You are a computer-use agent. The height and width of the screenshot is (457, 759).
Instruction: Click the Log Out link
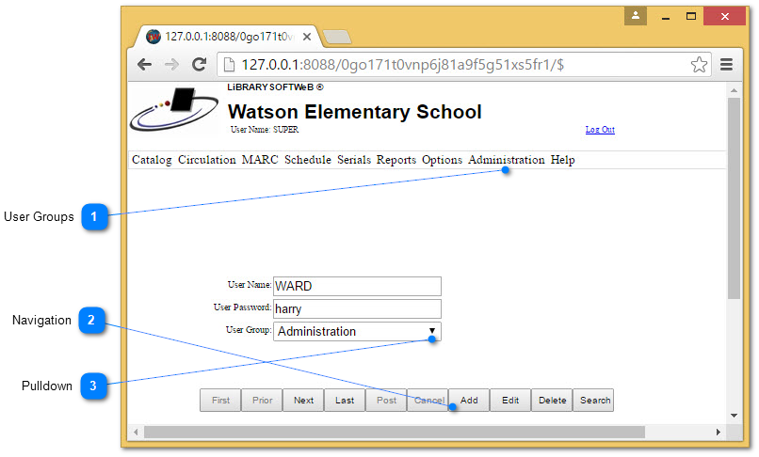(x=600, y=130)
